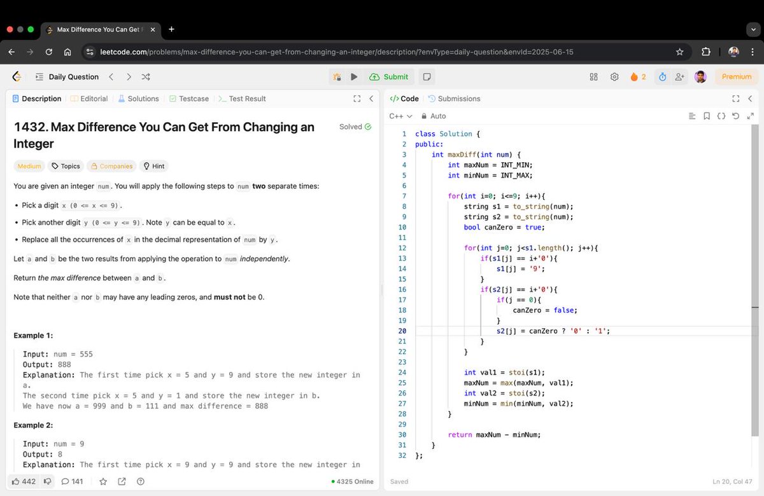Click the browser back arrow

[x=11, y=52]
